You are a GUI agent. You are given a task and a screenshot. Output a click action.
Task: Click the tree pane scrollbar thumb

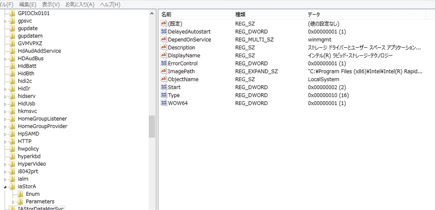152,126
